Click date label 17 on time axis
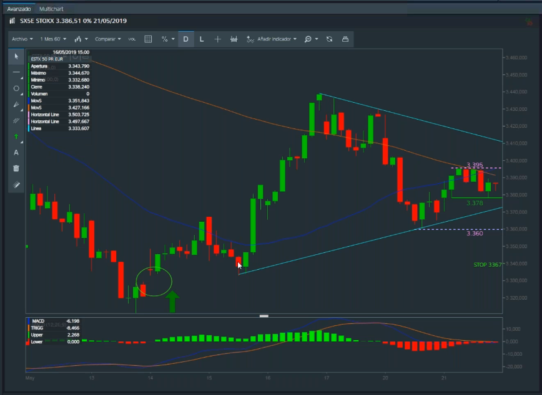The height and width of the screenshot is (395, 542). [x=327, y=378]
